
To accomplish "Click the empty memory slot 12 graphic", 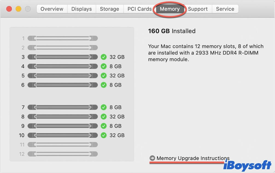I will (63, 154).
